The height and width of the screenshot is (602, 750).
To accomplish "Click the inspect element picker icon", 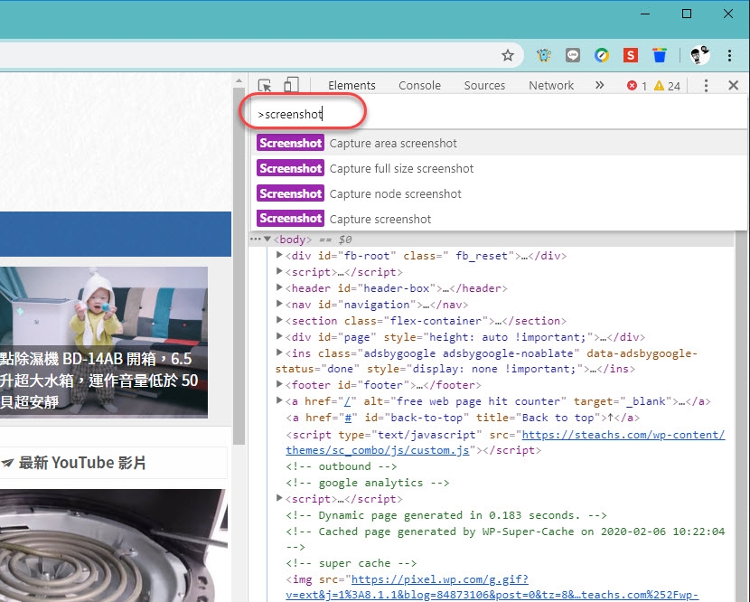I will (265, 85).
